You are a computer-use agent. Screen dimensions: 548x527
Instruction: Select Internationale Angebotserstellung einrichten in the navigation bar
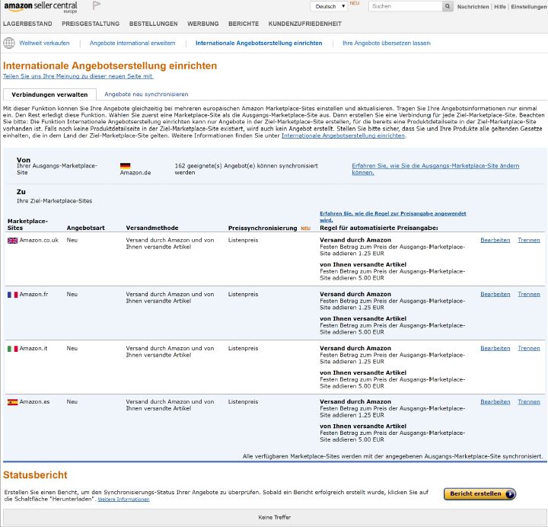tap(259, 43)
